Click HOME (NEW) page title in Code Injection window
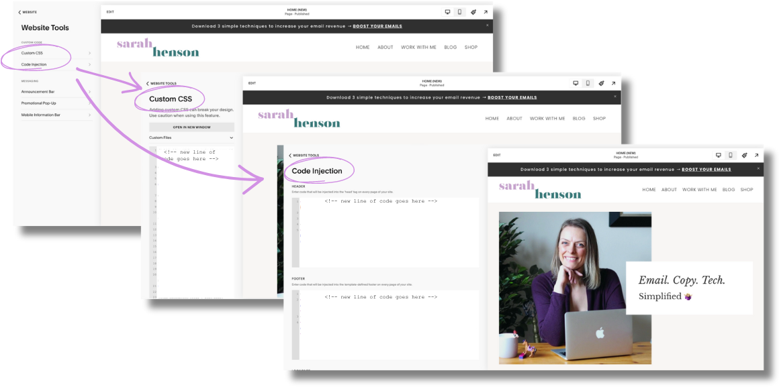 pyautogui.click(x=625, y=153)
